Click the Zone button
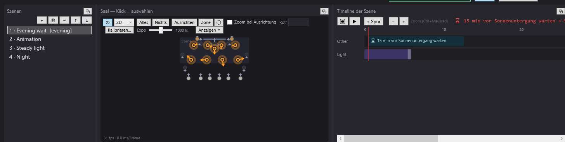 pos(206,22)
